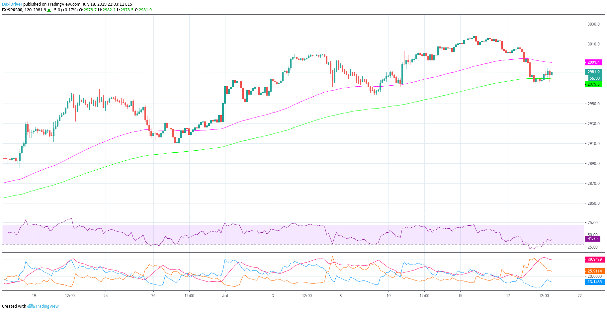Screen dimensions: 607x312
Task: Click the current price label 2981.9
Action: (593, 72)
